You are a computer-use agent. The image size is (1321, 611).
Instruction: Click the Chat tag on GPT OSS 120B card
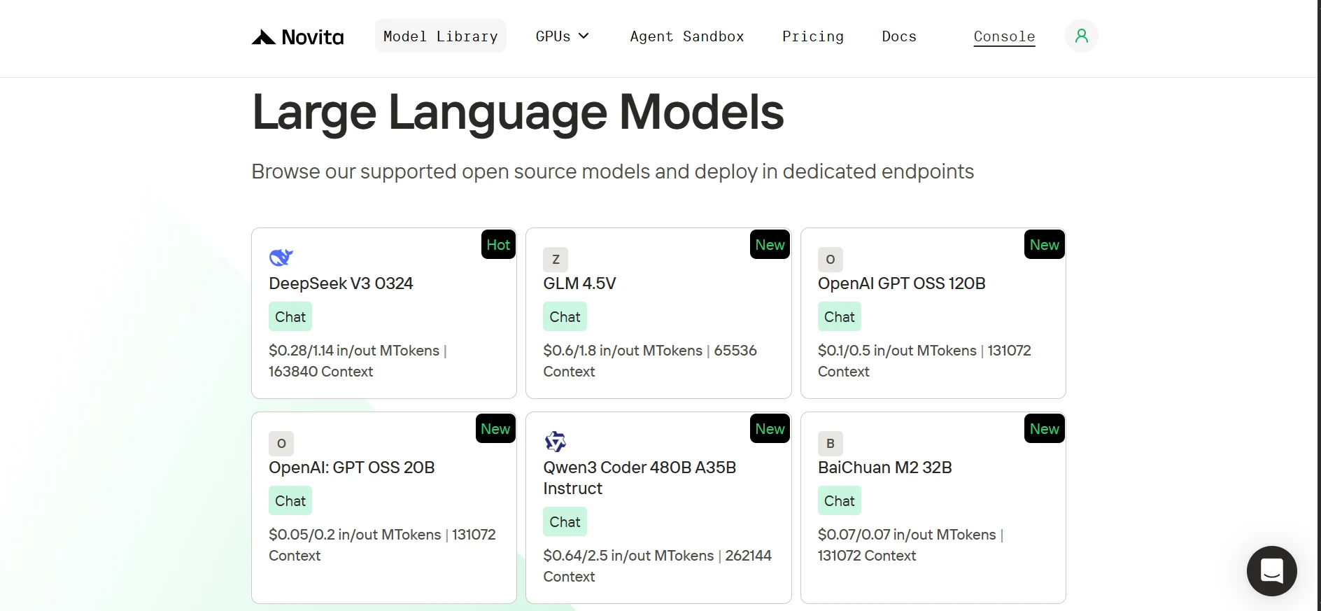839,317
